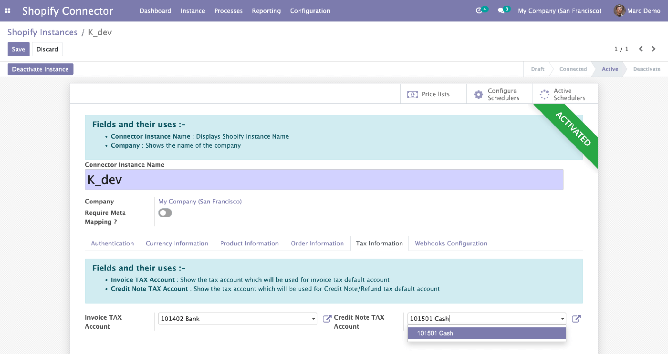Toggle the Require Meta Mapping switch
The width and height of the screenshot is (668, 354).
[x=166, y=213]
